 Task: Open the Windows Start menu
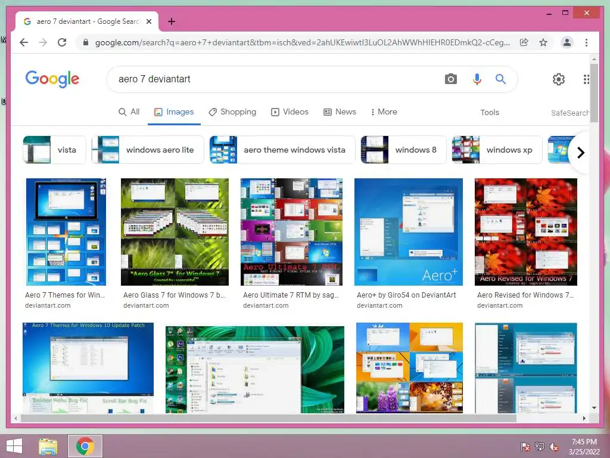pyautogui.click(x=14, y=446)
